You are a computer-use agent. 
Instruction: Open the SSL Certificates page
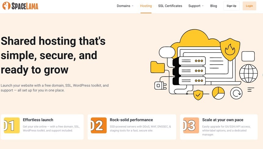[170, 6]
